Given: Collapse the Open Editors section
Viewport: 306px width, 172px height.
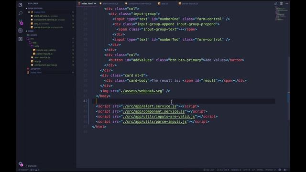Looking at the screenshot, I should point(35,9).
